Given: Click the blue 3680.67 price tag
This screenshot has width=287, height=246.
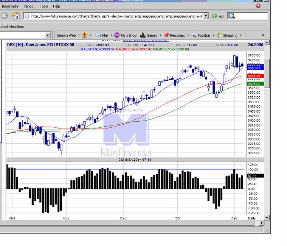Looking at the screenshot, I should 255,68.
